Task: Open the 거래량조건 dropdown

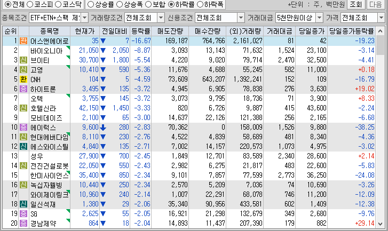Action: pos(161,18)
